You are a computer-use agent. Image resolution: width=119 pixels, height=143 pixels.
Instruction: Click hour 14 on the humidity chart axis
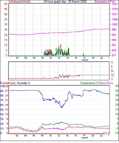(67, 136)
